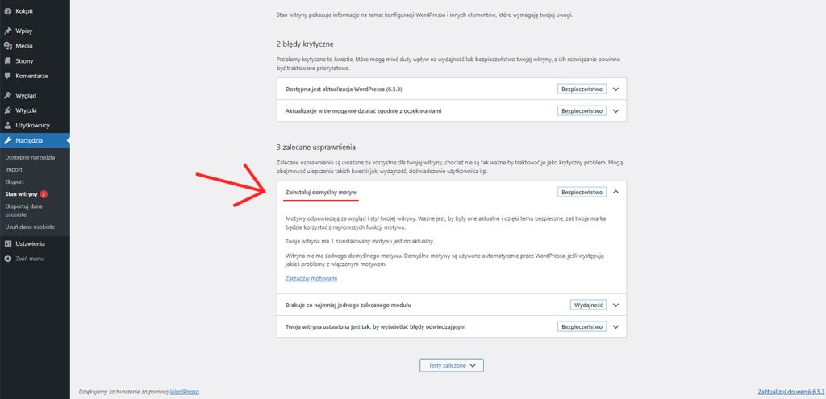The image size is (826, 399).
Task: Open the Kokpit dashboard icon
Action: (x=8, y=10)
